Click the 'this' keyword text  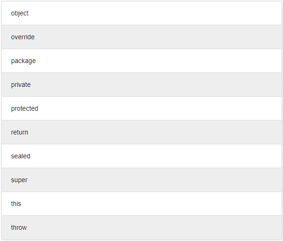coord(16,204)
